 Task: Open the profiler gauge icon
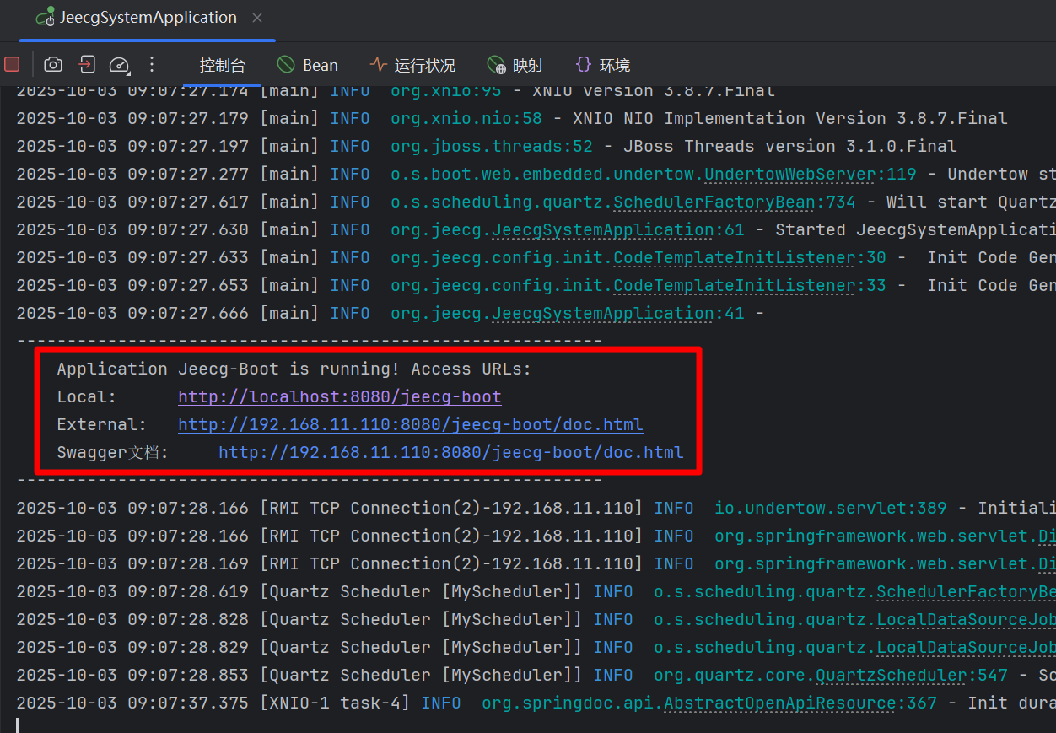point(119,65)
